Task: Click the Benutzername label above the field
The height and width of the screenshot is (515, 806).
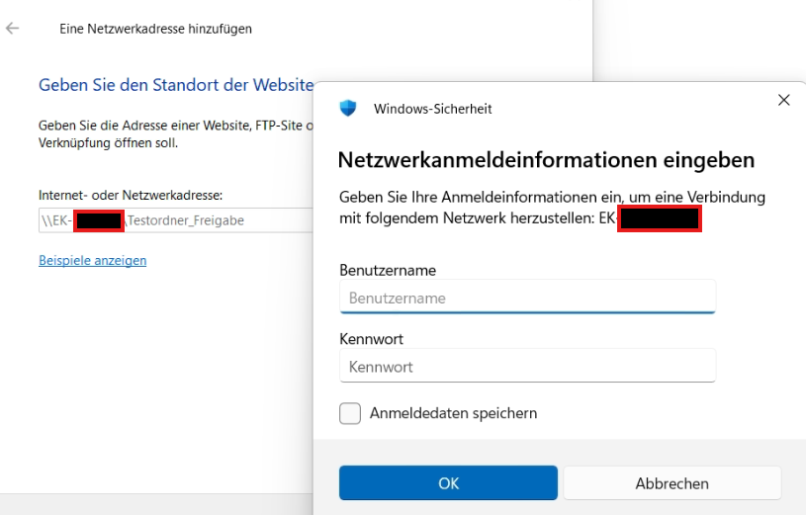Action: coord(388,270)
